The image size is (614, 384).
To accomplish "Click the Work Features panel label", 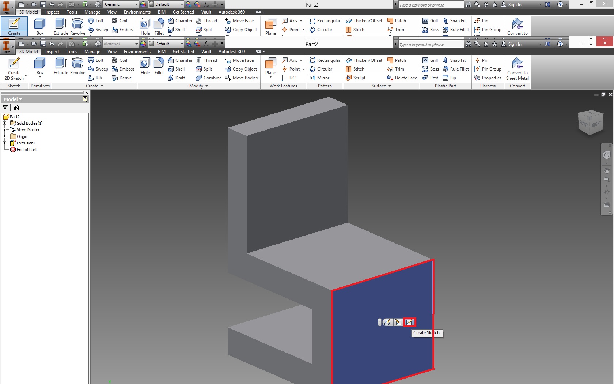I will [x=284, y=86].
